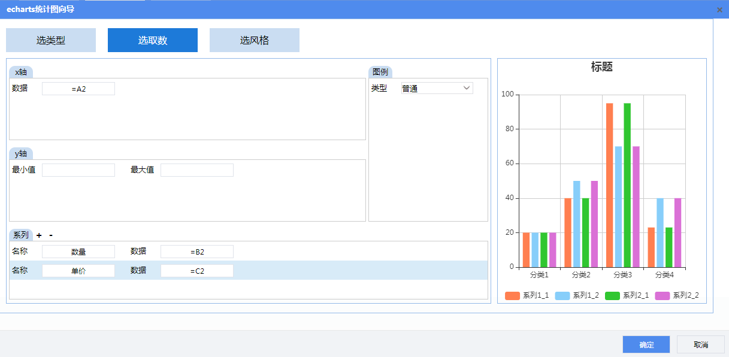Open the 图例 类型 dropdown
Image resolution: width=729 pixels, height=357 pixels.
point(437,89)
